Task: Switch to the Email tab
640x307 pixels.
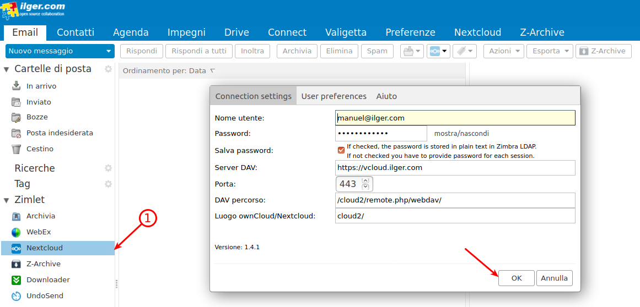Action: 25,32
